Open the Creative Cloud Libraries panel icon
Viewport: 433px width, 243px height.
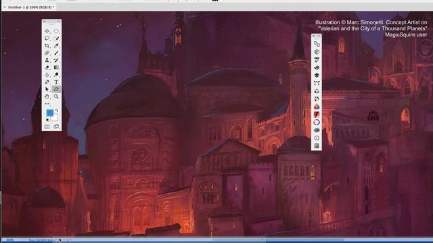click(317, 130)
